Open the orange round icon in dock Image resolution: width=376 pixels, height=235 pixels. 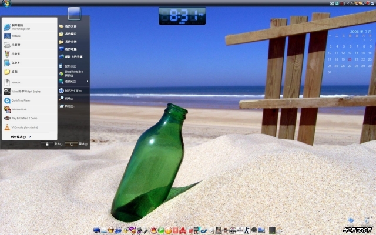click(169, 230)
